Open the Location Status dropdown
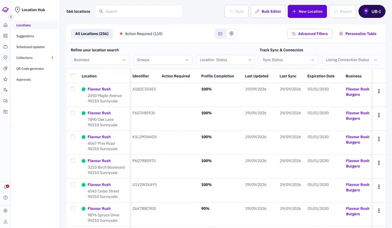Viewport: 392px width, 228px height. [x=226, y=60]
